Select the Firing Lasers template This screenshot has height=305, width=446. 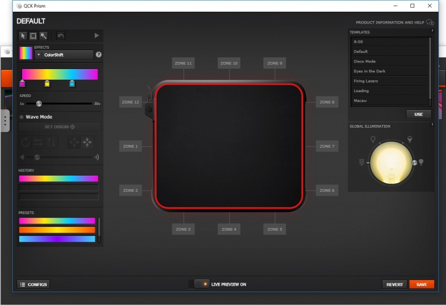(390, 81)
